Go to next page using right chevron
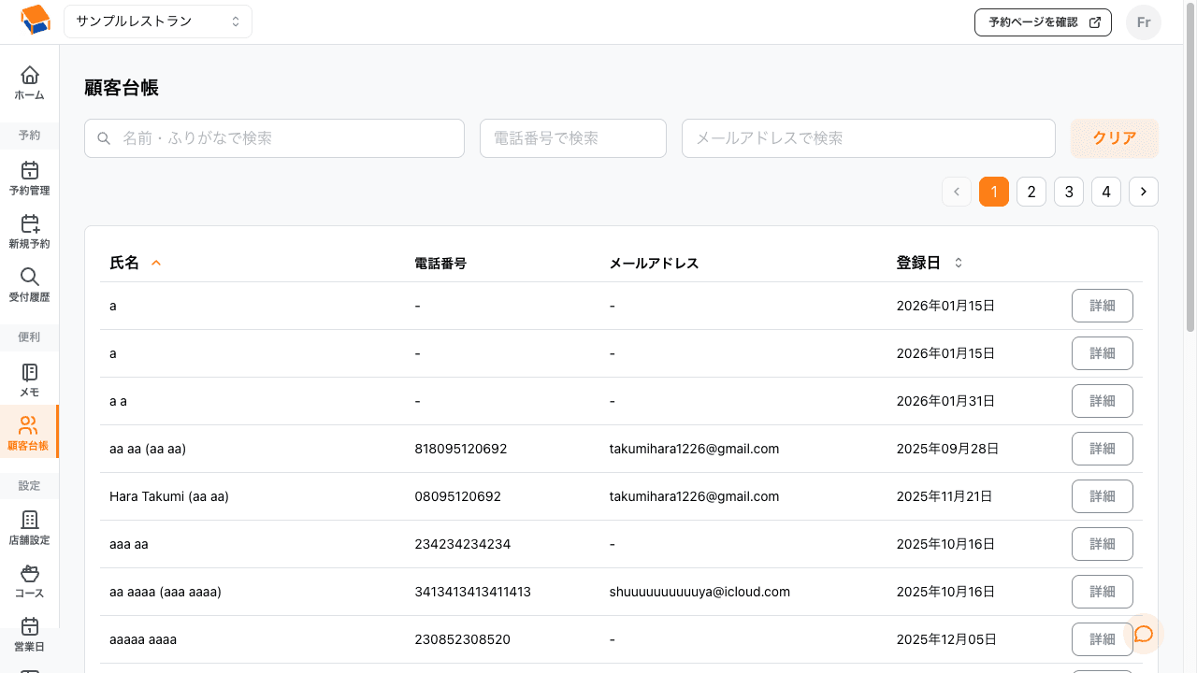This screenshot has width=1197, height=673. (1143, 192)
